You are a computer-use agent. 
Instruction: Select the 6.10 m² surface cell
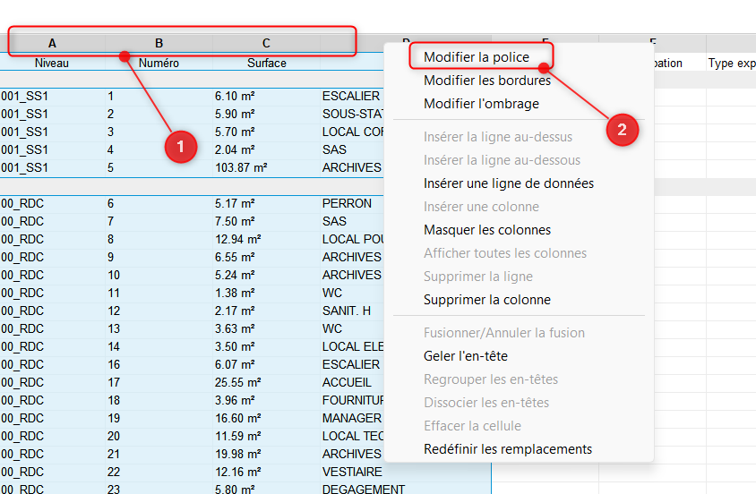coord(266,97)
